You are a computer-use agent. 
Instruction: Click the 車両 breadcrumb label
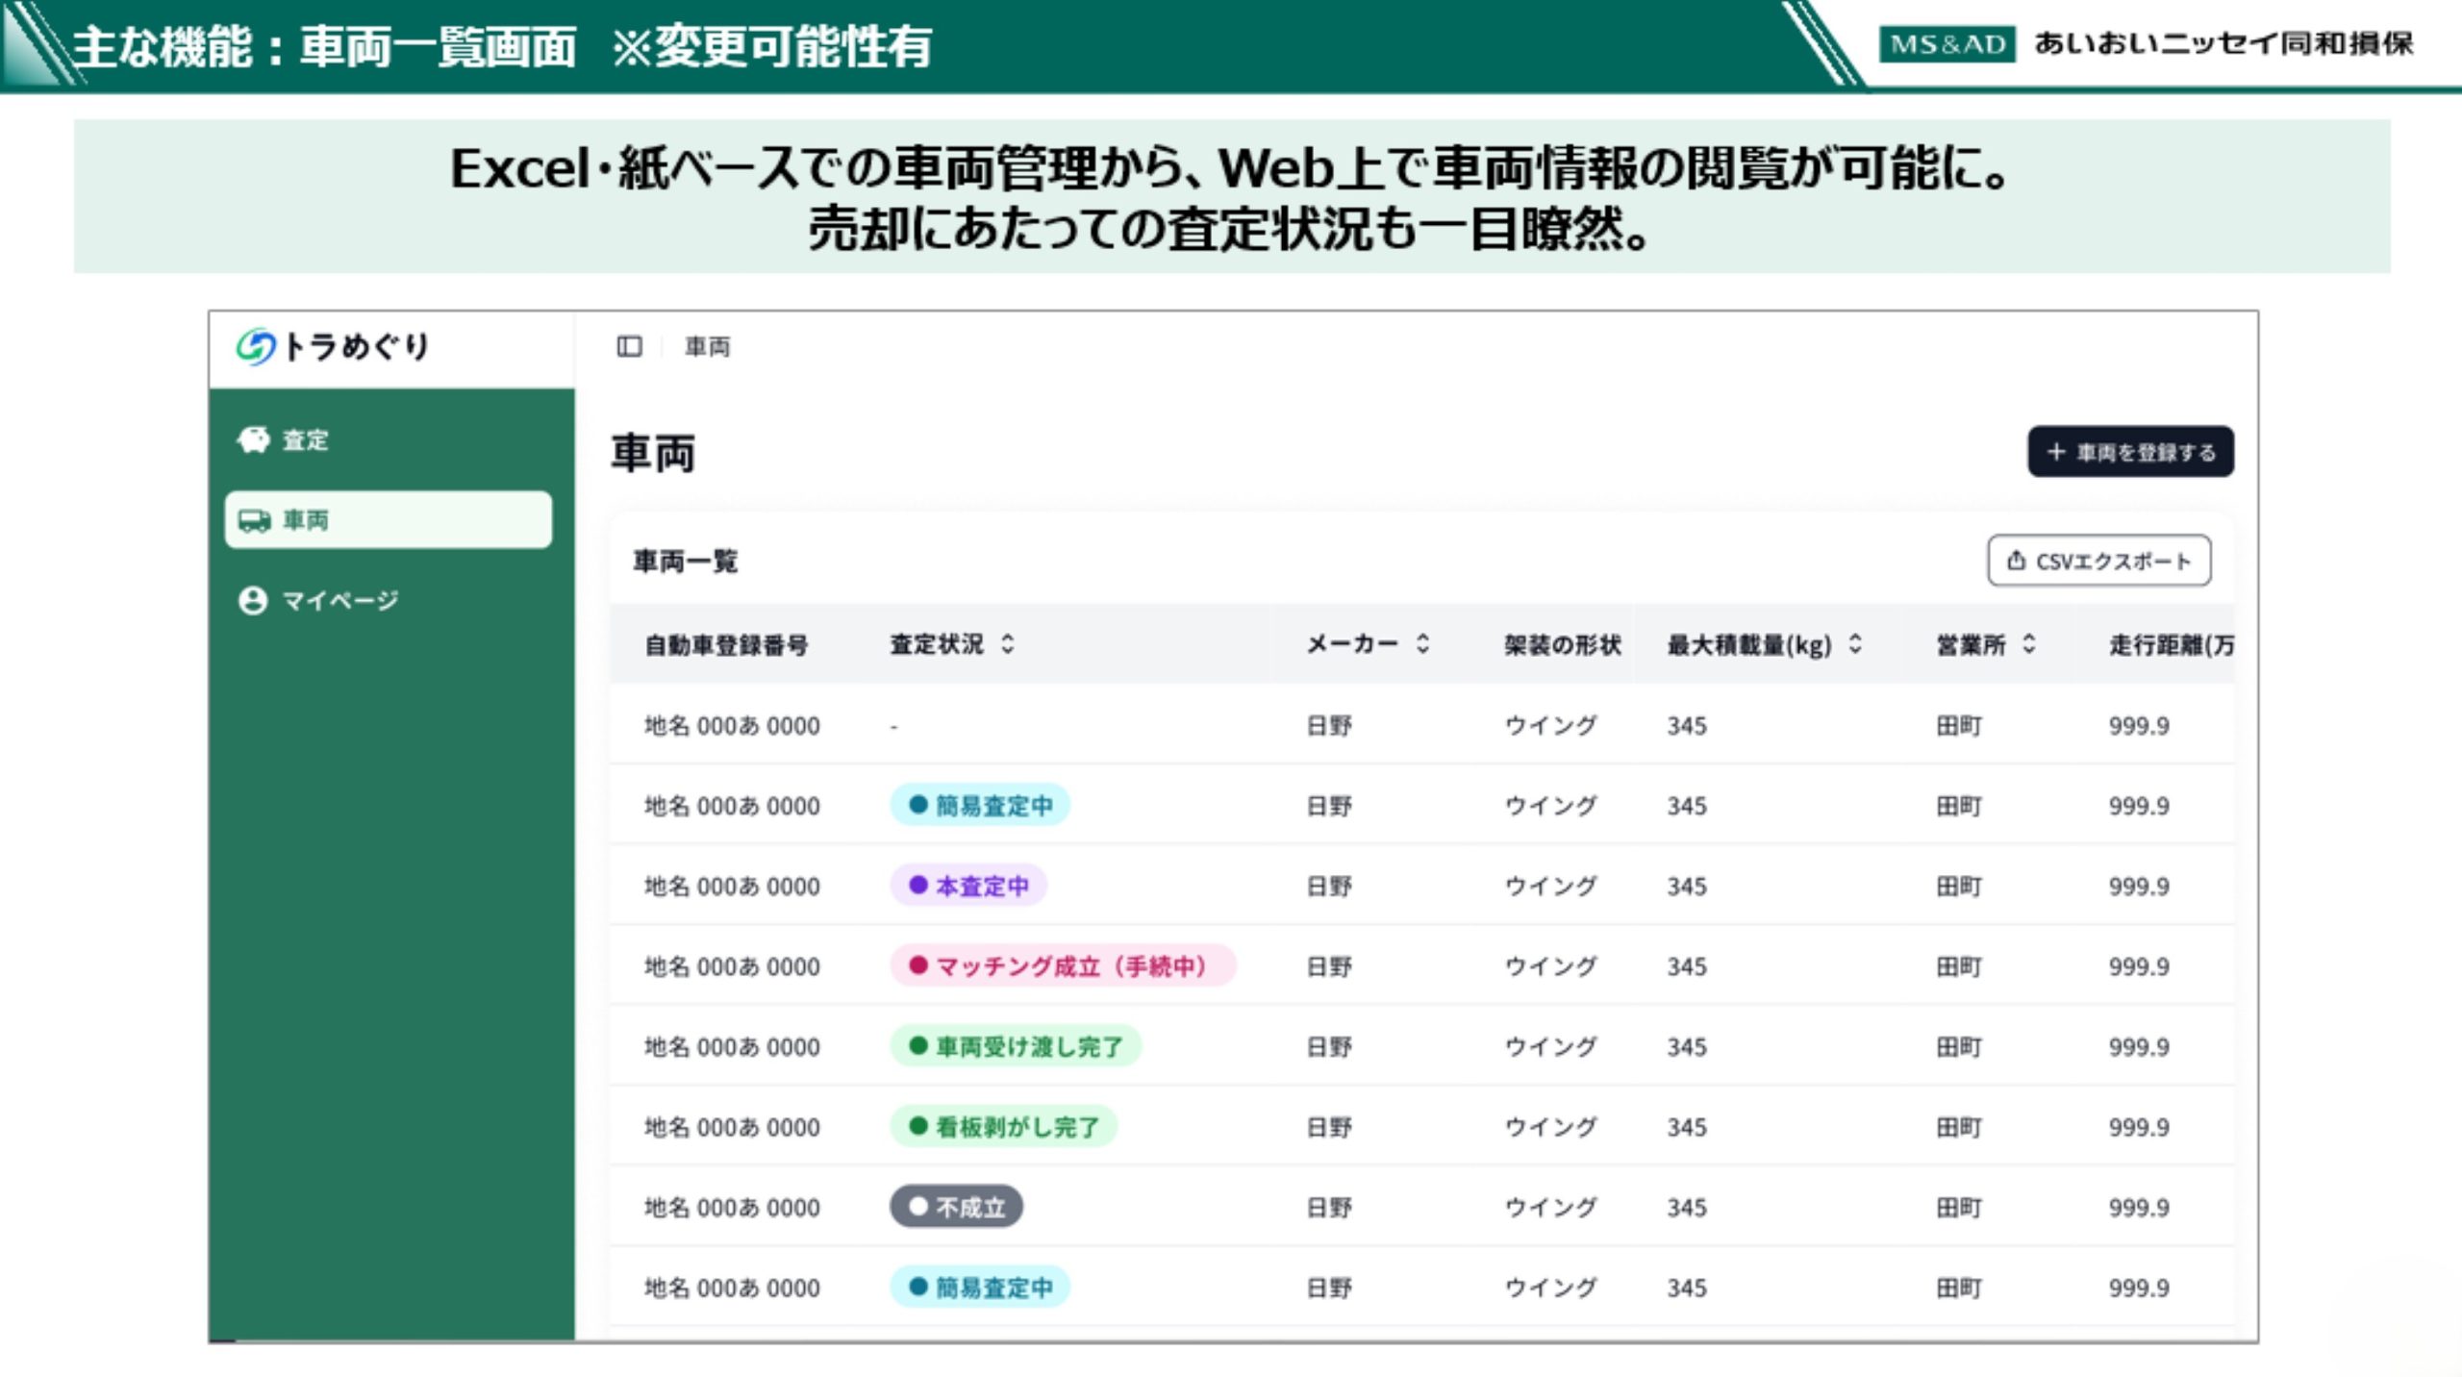click(x=707, y=346)
